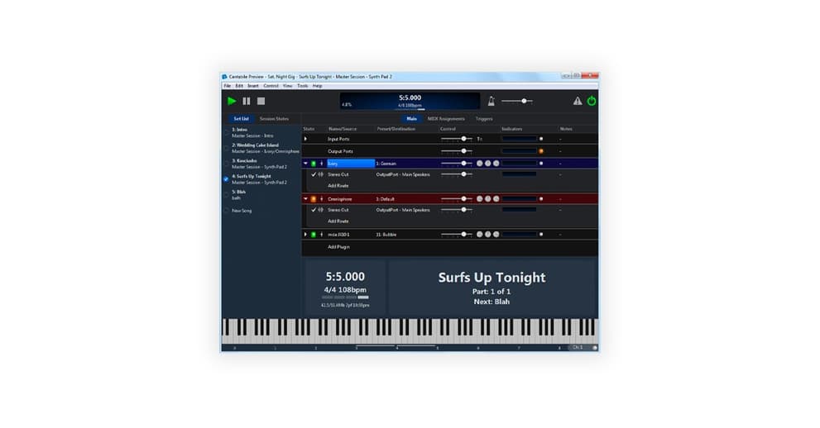Select song 3: Kosciusko in set list

coord(261,164)
